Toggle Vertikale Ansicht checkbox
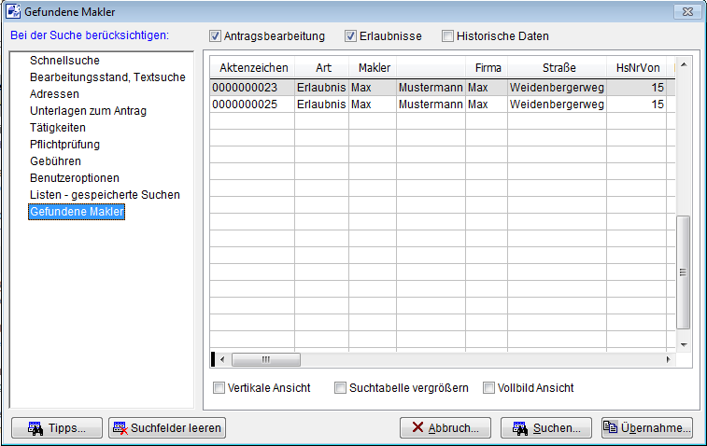This screenshot has height=446, width=707. pyautogui.click(x=219, y=387)
